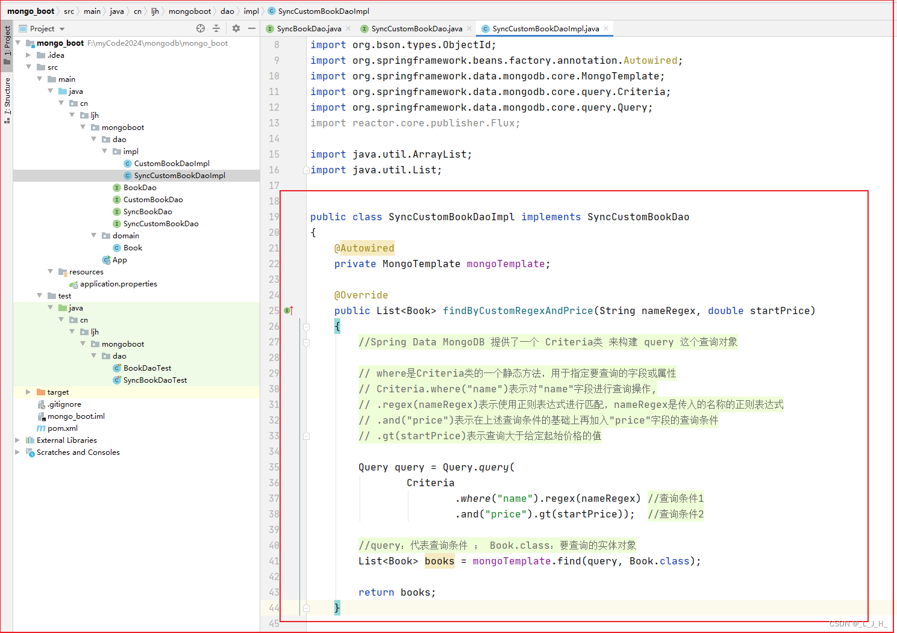This screenshot has height=633, width=897.
Task: Hide the Project panel with minus icon
Action: (252, 28)
